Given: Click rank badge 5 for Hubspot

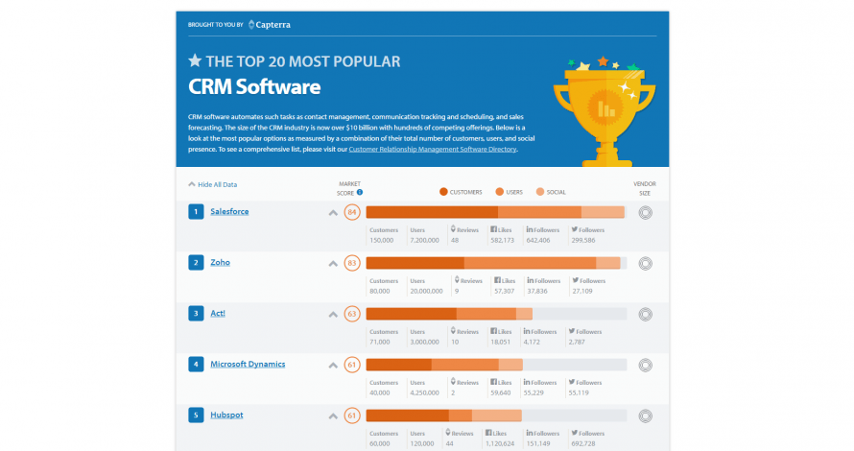Looking at the screenshot, I should [196, 415].
